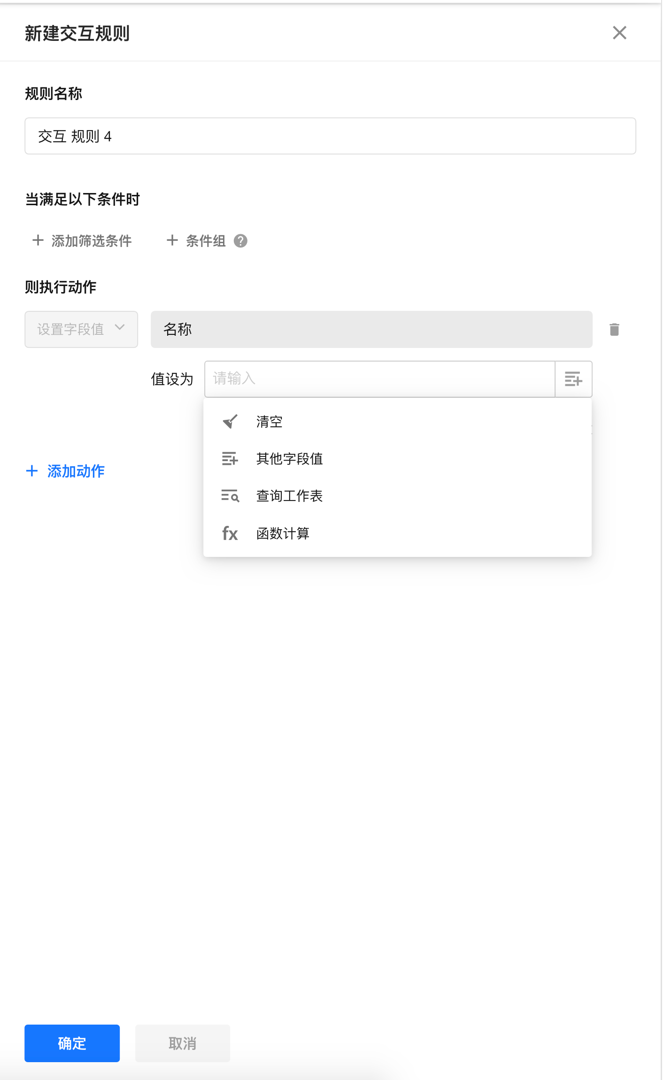The width and height of the screenshot is (663, 1080).
Task: Add a 条件组 condition group
Action: click(197, 241)
